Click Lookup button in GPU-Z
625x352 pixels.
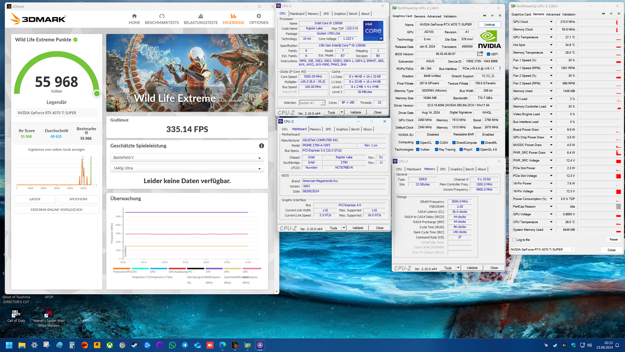coord(490,24)
